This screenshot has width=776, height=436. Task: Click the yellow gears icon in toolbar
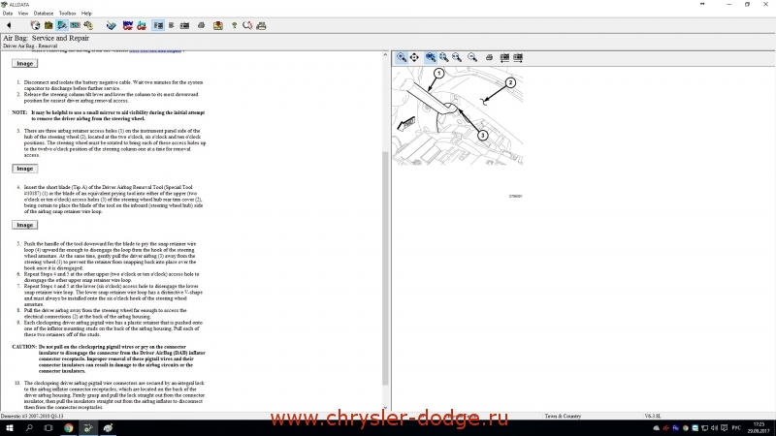pyautogui.click(x=88, y=25)
